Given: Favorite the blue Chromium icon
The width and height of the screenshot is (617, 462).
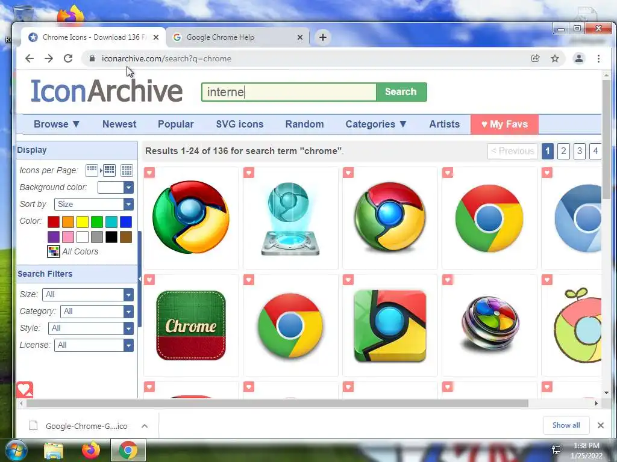Looking at the screenshot, I should pyautogui.click(x=547, y=173).
